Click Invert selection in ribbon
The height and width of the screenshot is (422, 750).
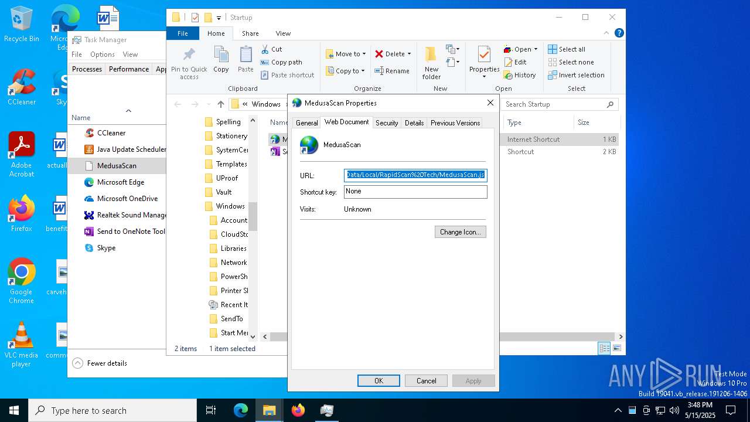coord(576,75)
